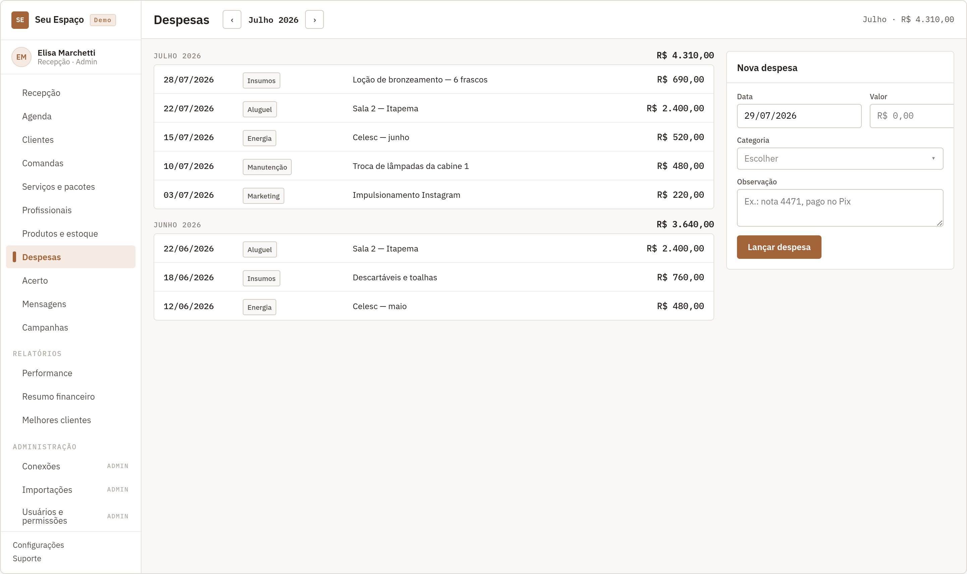Click the Insumos tag on 18/06/2026 row
This screenshot has height=574, width=967.
(x=262, y=279)
